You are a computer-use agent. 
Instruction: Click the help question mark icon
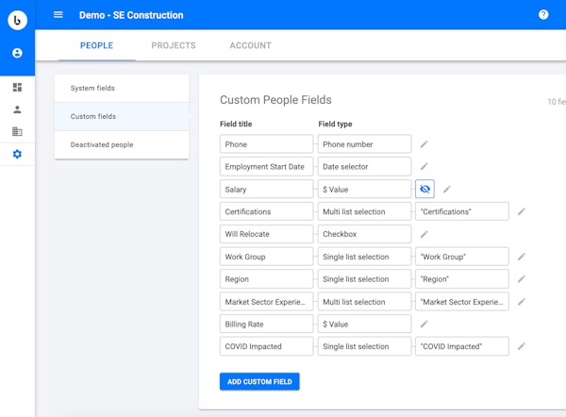pos(543,15)
